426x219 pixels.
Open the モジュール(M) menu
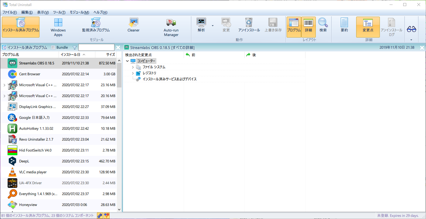(x=80, y=12)
